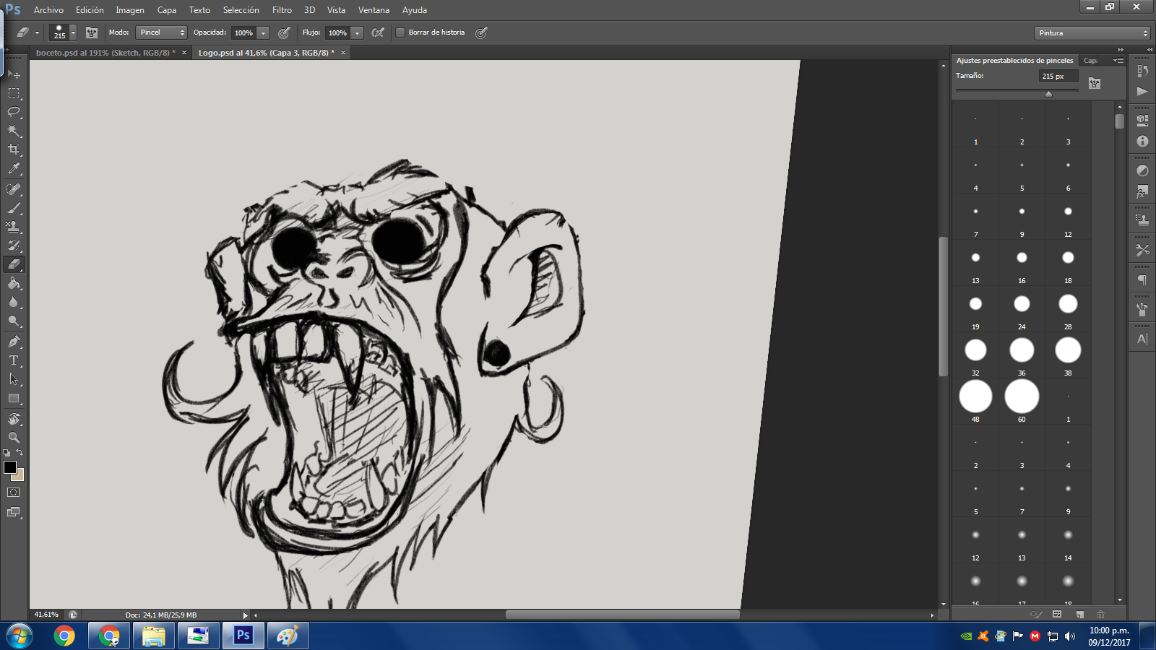Click the create new brush icon

coord(1079,615)
